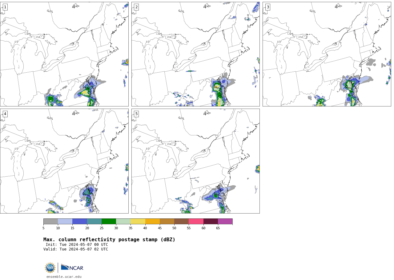Click the colorbar tick label '65'
This screenshot has width=394, height=280.
[x=218, y=228]
